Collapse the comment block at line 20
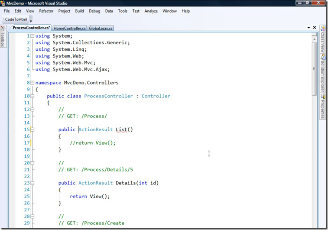The image size is (328, 230). (x=32, y=163)
